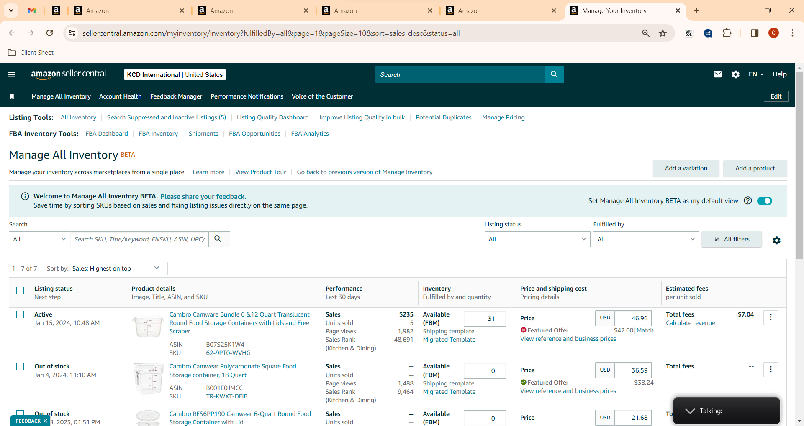
Task: Open the pinned Gmail tab
Action: tap(32, 10)
